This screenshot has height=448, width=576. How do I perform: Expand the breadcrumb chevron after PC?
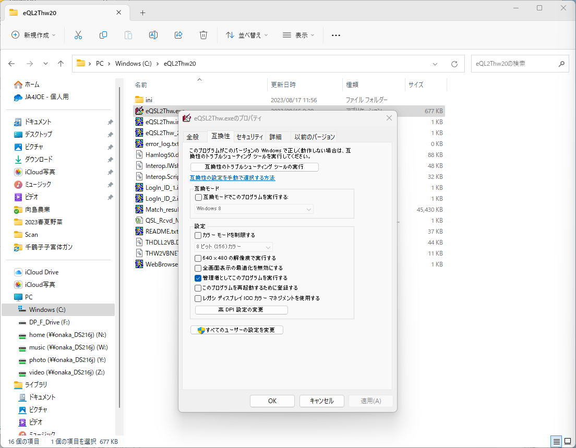[109, 64]
